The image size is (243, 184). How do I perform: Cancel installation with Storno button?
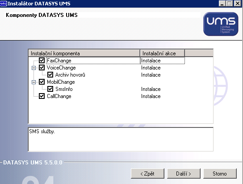pyautogui.click(x=220, y=174)
